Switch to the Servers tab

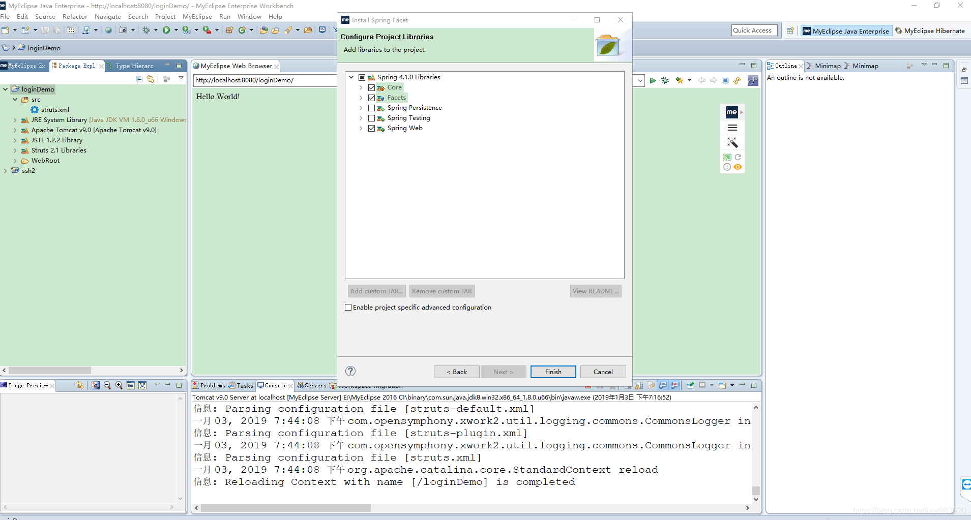pyautogui.click(x=312, y=385)
